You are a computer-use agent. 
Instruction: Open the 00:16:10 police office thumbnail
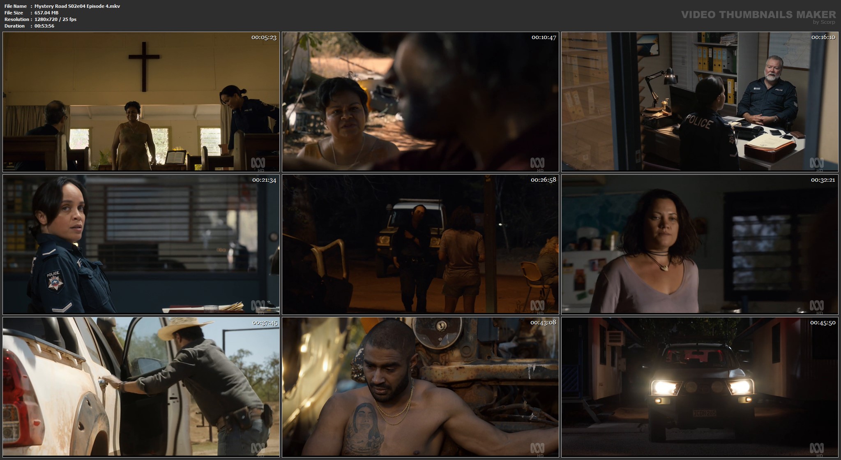coord(700,102)
